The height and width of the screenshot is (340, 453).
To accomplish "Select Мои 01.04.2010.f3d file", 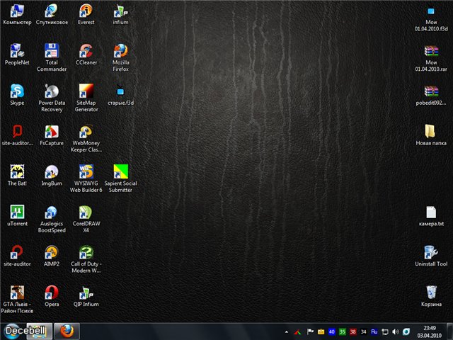I will coord(431,18).
